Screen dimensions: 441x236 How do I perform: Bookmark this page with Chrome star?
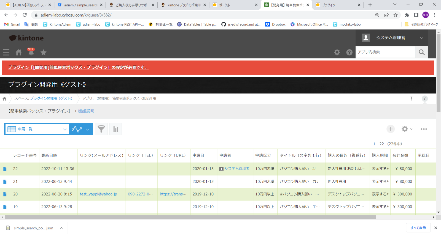click(396, 15)
